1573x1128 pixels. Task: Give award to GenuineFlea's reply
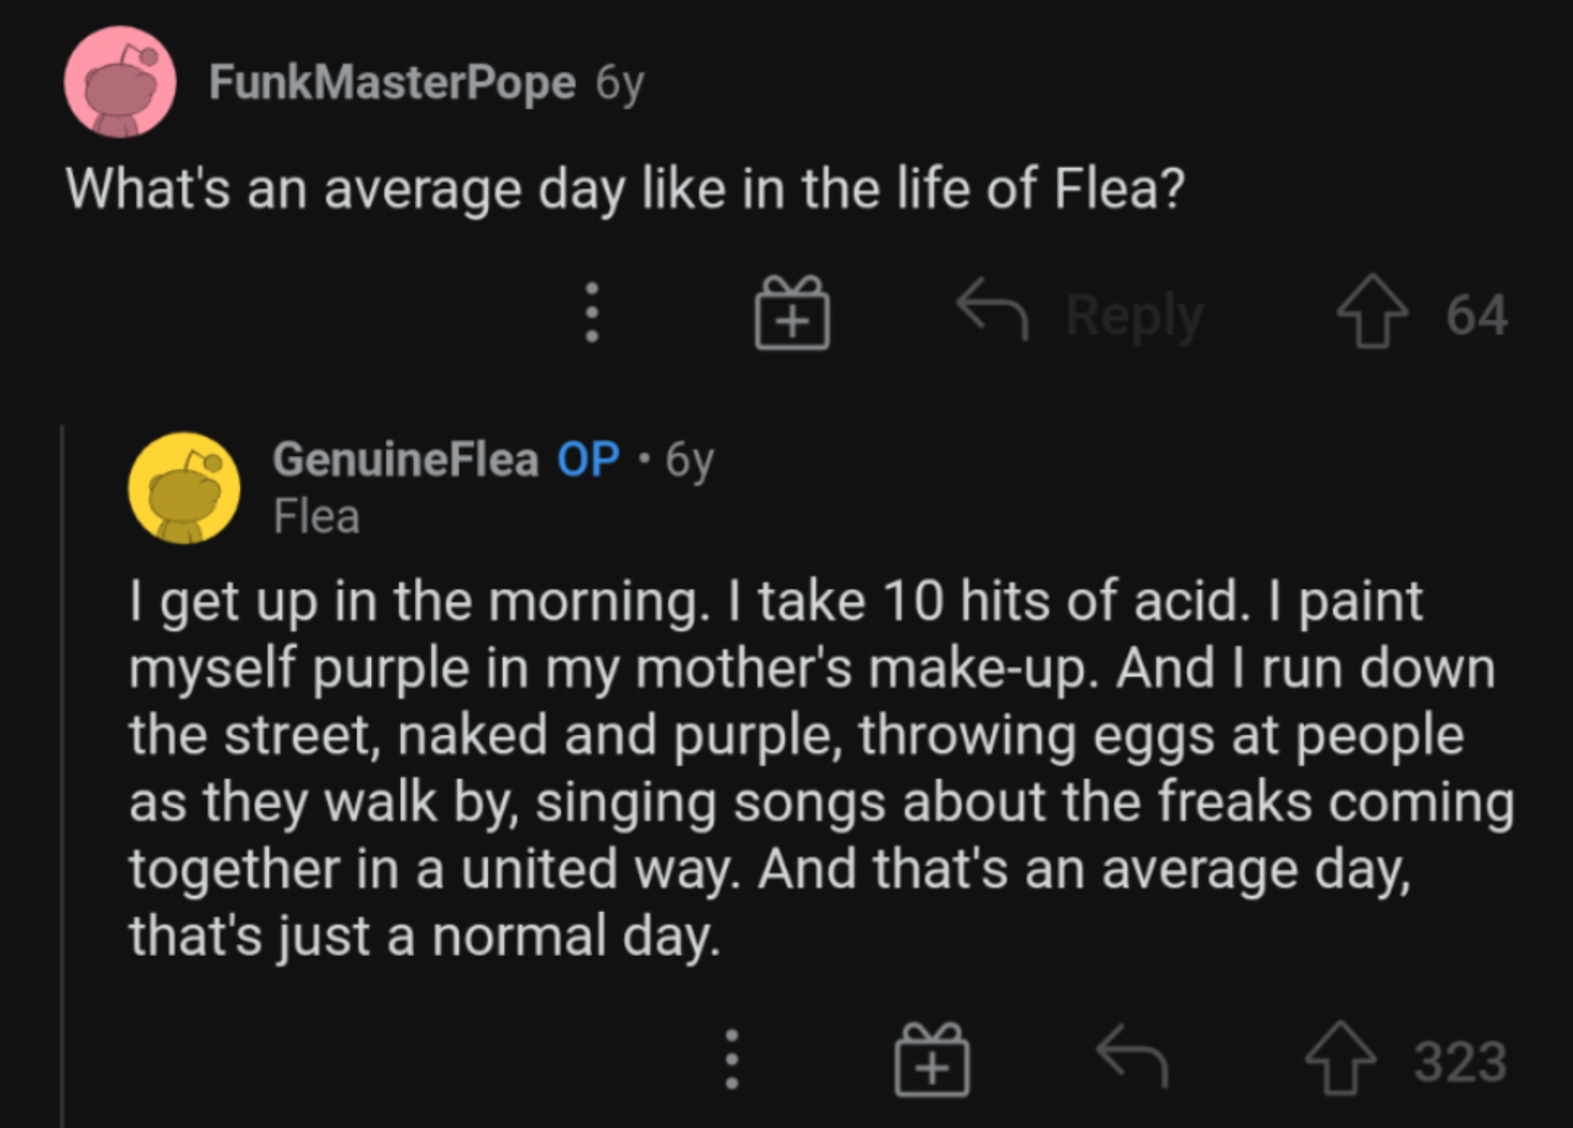pyautogui.click(x=932, y=1060)
